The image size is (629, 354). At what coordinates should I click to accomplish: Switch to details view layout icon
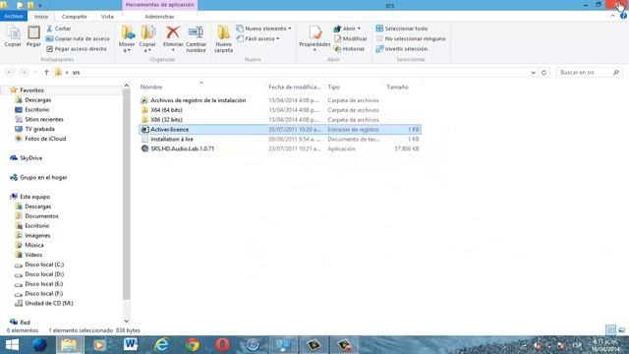[x=610, y=330]
